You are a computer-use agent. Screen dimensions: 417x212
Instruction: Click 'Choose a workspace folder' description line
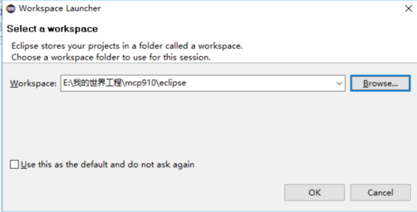click(x=111, y=58)
